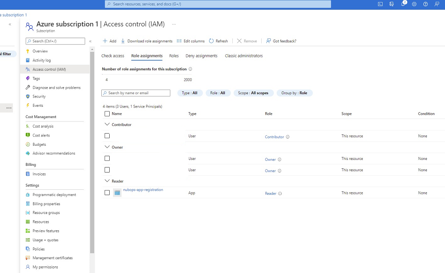
Task: Click the Invoices icon
Action: point(28,174)
